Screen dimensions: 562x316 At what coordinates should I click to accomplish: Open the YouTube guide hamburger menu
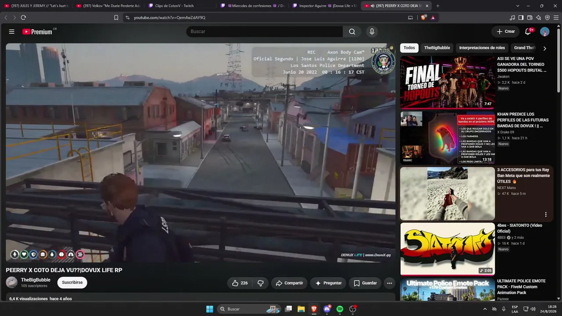coord(12,32)
